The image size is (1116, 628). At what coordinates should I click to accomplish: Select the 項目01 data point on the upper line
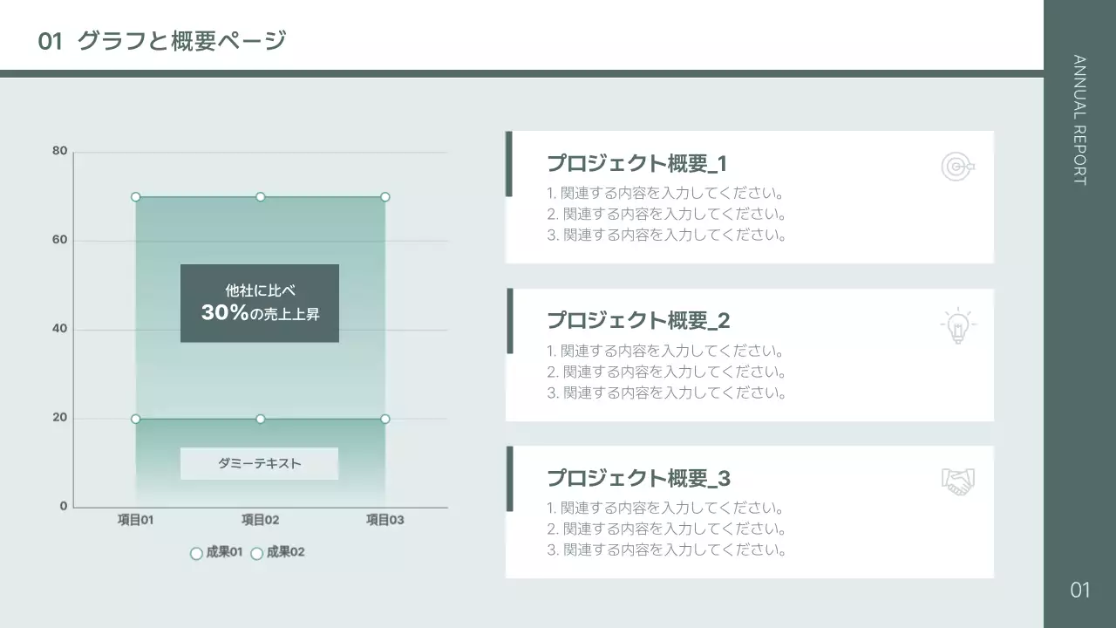click(135, 196)
